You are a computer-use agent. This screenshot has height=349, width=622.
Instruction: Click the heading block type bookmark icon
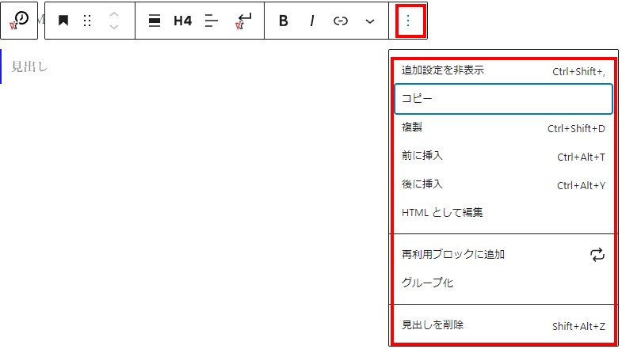[x=63, y=21]
